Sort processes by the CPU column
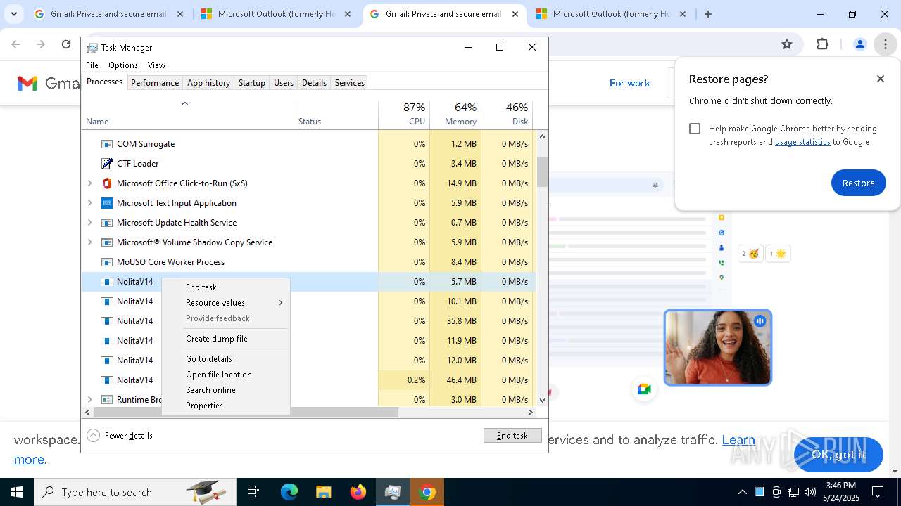Viewport: 901px width, 506px height. tap(404, 114)
